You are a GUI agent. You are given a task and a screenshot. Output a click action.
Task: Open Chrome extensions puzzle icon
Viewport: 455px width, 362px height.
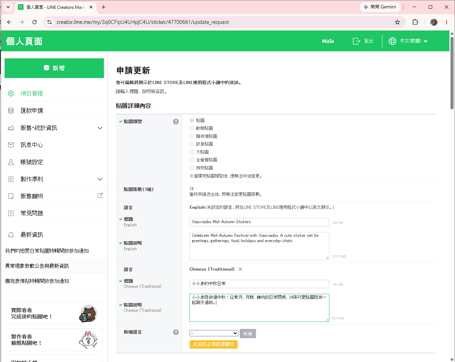click(x=415, y=22)
